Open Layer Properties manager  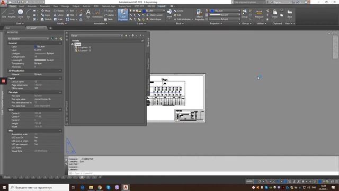point(123,15)
